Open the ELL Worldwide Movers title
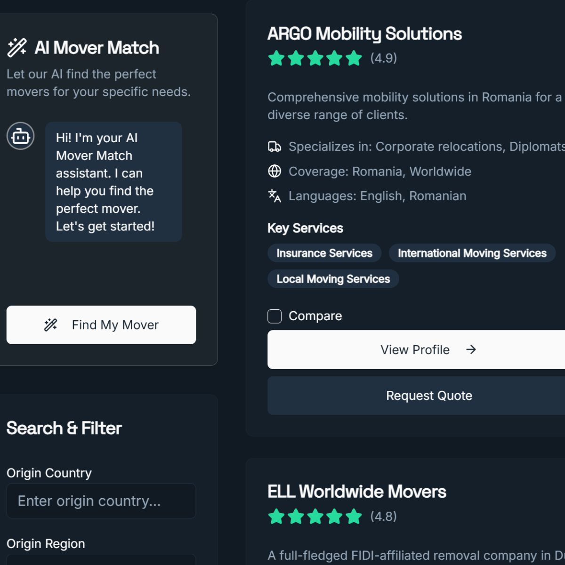Image resolution: width=565 pixels, height=565 pixels. (357, 492)
